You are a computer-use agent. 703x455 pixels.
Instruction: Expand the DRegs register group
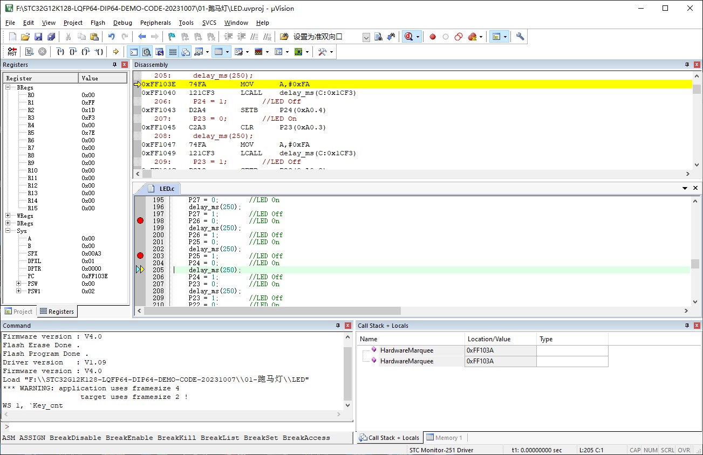coord(9,223)
